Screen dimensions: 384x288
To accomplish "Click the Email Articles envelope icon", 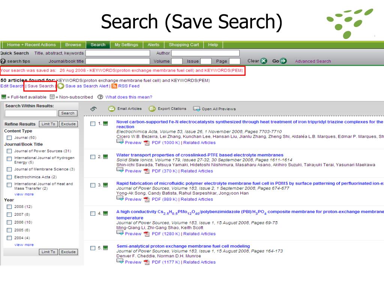I will pos(112,108).
